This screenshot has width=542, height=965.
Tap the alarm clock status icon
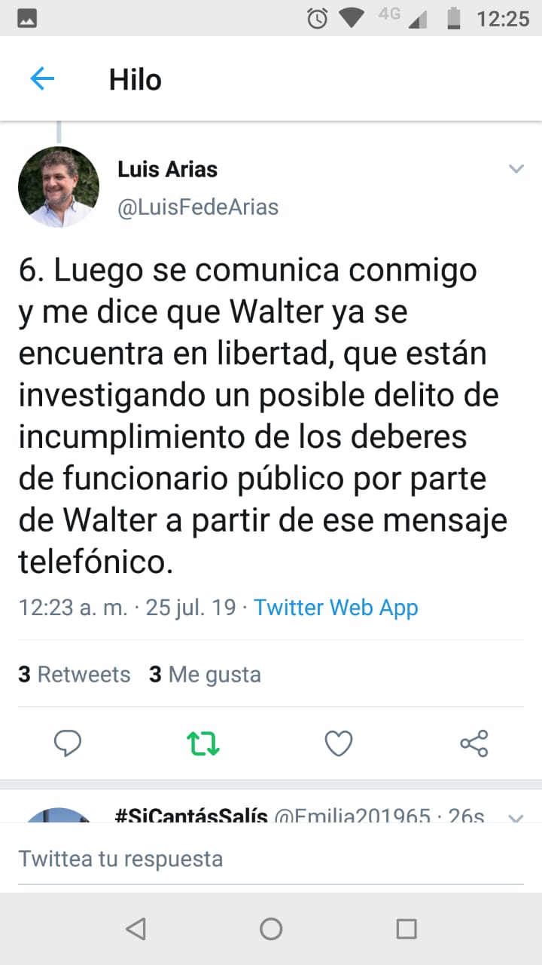tap(318, 18)
